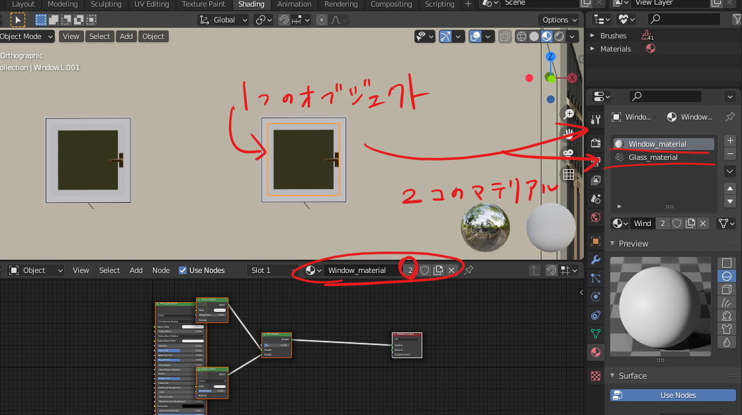The image size is (742, 415).
Task: Click the outliner search field
Action: point(683,19)
